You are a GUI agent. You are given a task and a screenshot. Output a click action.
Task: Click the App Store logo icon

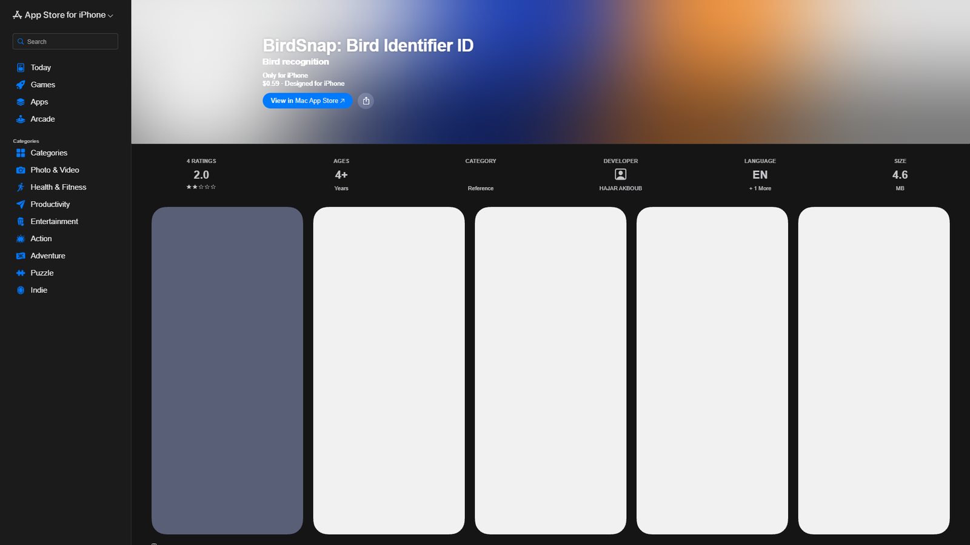pos(18,15)
